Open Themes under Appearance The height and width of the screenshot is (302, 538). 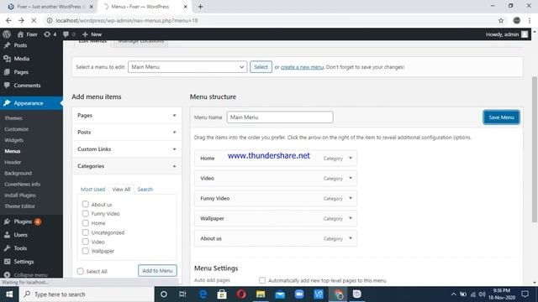pos(13,117)
